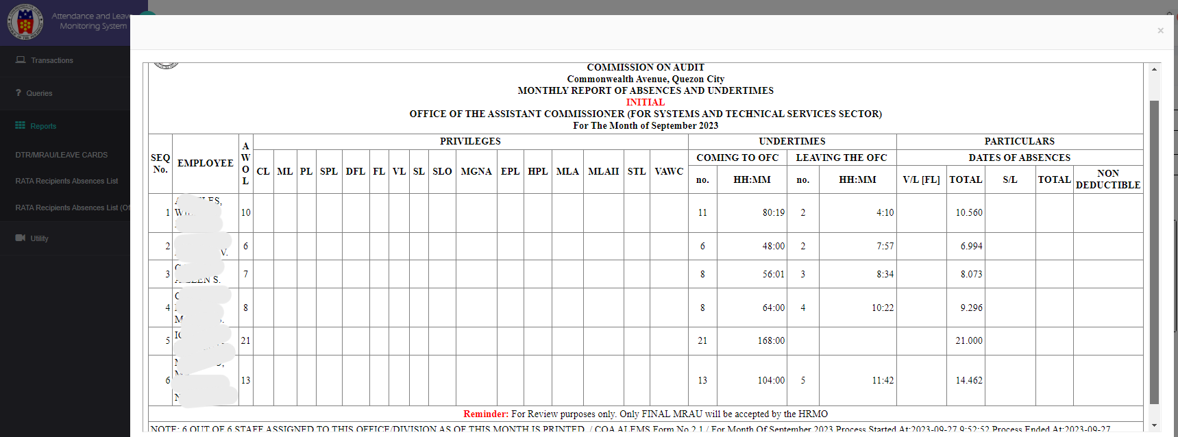Click the COMING TO OFC header
The height and width of the screenshot is (437, 1178).
(x=737, y=158)
